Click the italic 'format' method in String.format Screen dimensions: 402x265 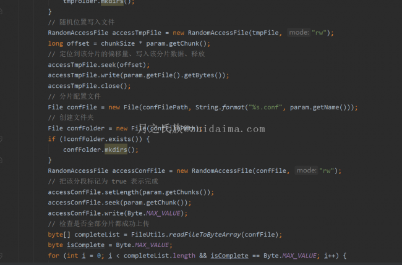click(x=233, y=107)
